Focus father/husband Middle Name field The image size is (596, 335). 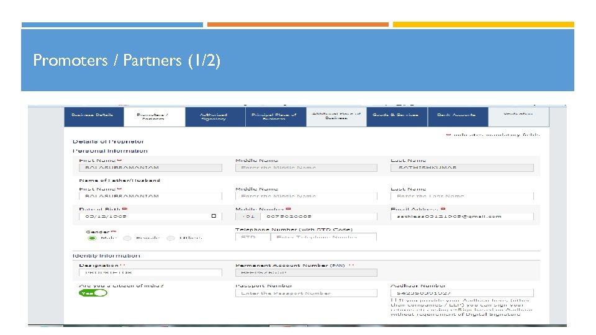tap(306, 196)
